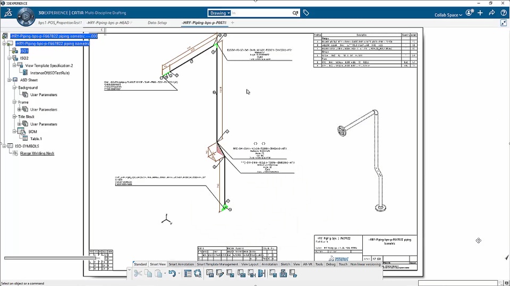Click the Cut scissors icon
This screenshot has height=286, width=510.
click(x=138, y=273)
